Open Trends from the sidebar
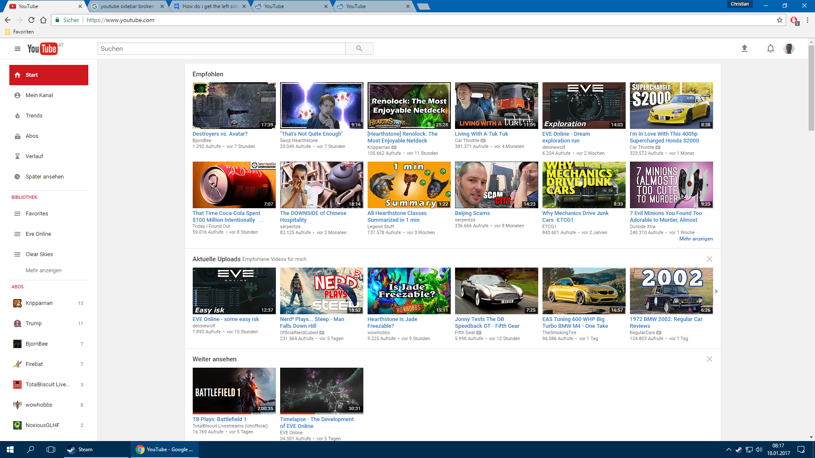Image resolution: width=815 pixels, height=458 pixels. click(x=34, y=115)
